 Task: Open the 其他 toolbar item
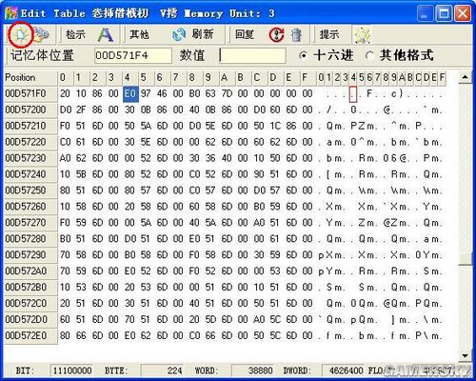139,34
